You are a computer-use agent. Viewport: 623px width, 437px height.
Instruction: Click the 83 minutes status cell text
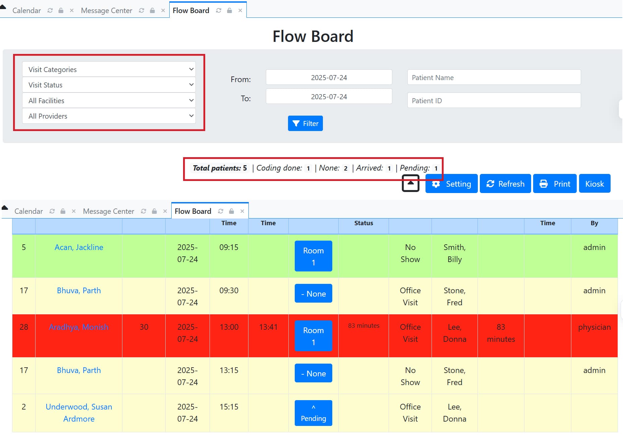363,326
